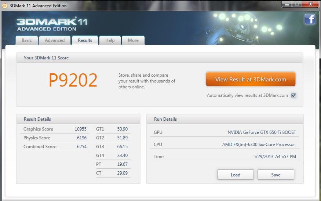
Task: Click the Graphics Score label
Action: (x=38, y=129)
